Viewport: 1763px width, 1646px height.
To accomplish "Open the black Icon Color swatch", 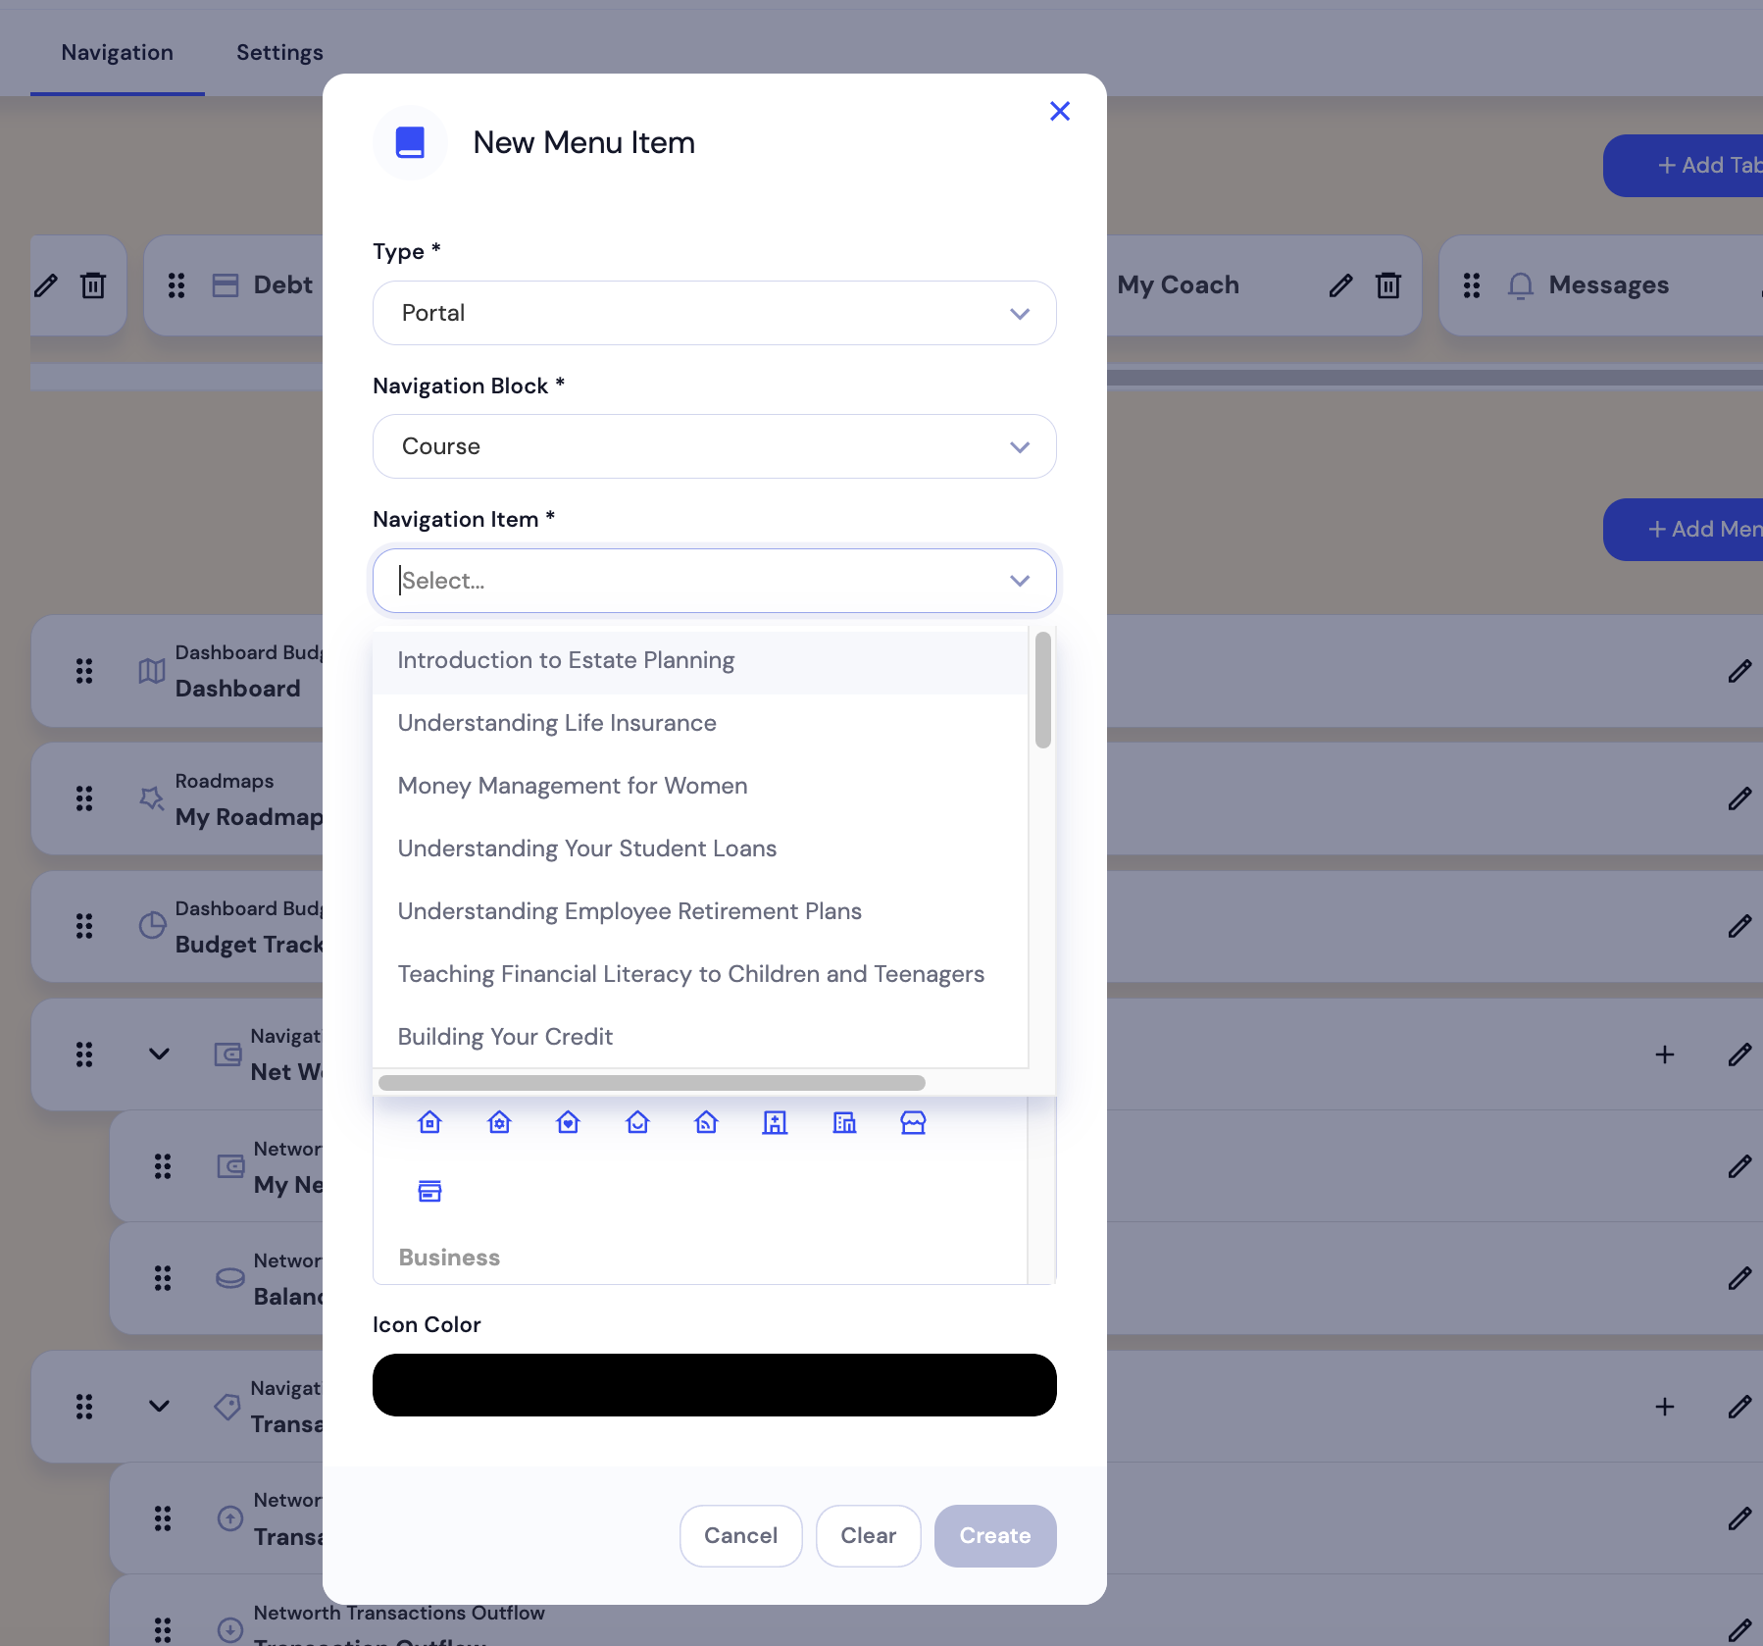I will [x=714, y=1384].
